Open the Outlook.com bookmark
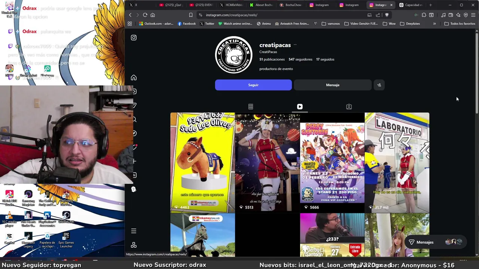 [x=156, y=24]
